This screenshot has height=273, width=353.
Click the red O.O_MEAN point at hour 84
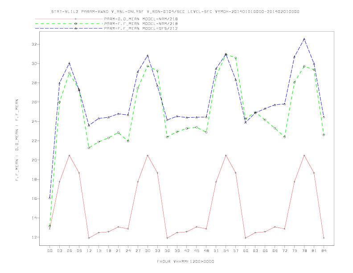[324, 238]
